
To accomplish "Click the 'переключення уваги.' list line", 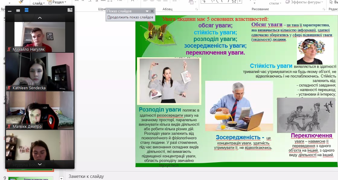I will click(x=215, y=52).
